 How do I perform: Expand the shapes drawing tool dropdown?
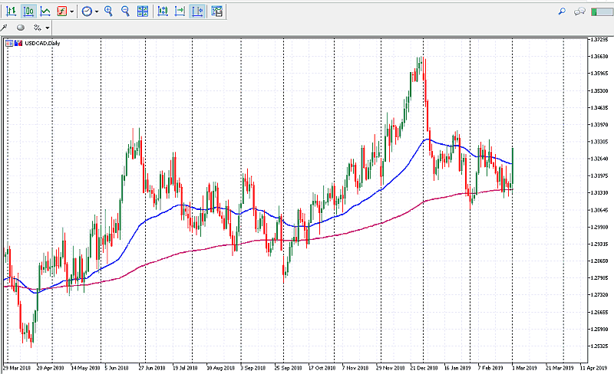(x=48, y=28)
